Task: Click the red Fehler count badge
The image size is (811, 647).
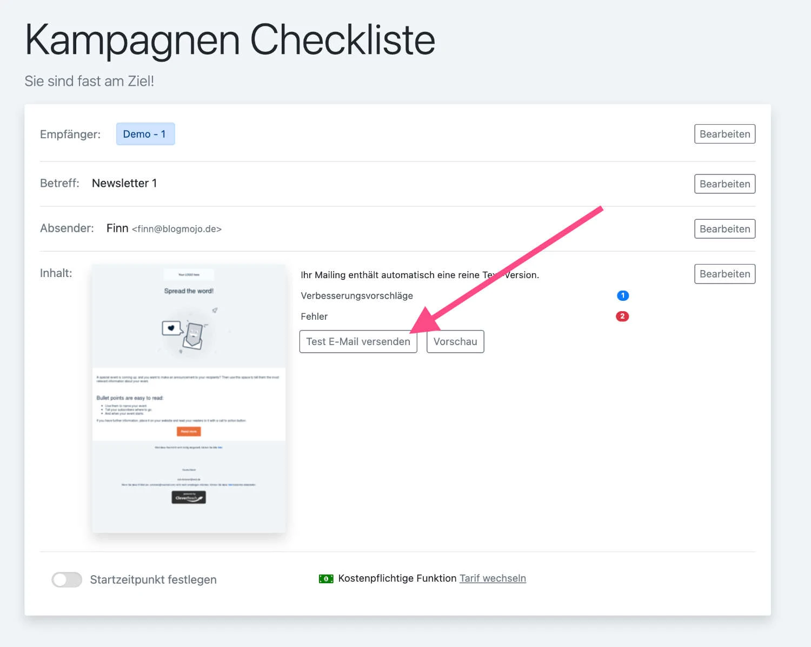Action: click(x=623, y=316)
